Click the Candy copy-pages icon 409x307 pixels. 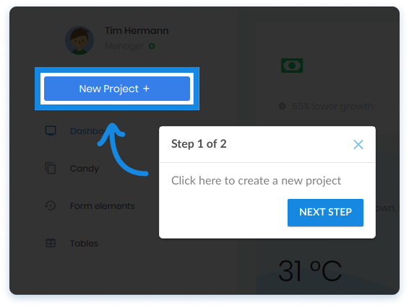51,168
